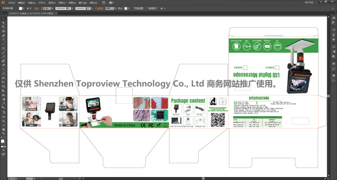The height and width of the screenshot is (180, 337).
Task: Click the 不透明度 (Opacity) link
Action: [x=99, y=8]
